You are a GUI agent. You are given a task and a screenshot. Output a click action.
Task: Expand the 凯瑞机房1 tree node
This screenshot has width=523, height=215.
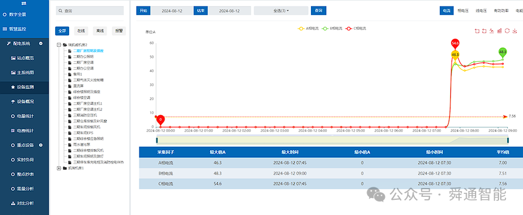[59, 168]
